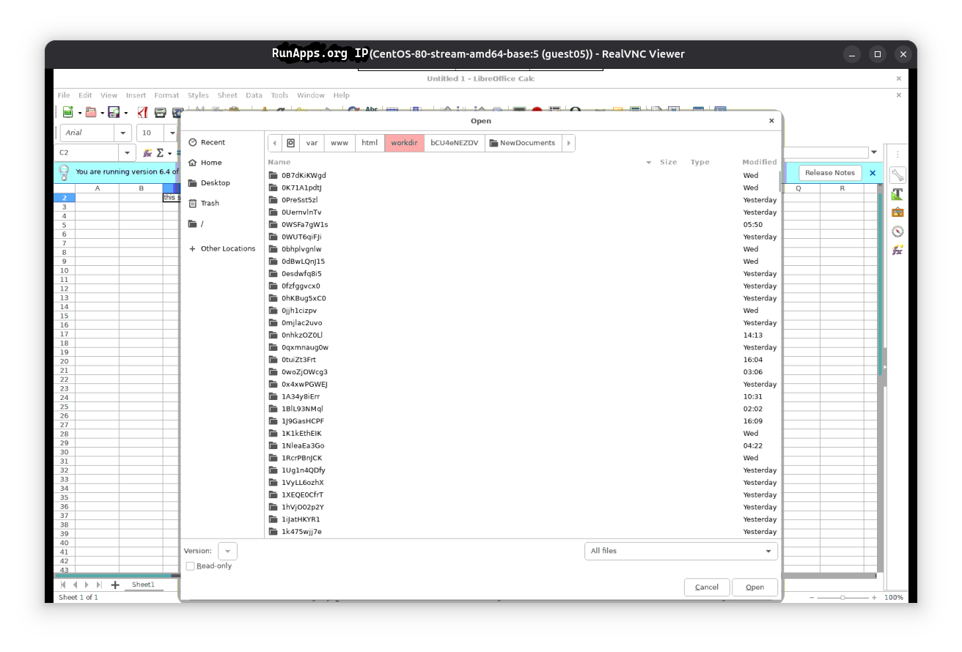Click the Print toolbar icon
The image size is (962, 652).
click(160, 112)
